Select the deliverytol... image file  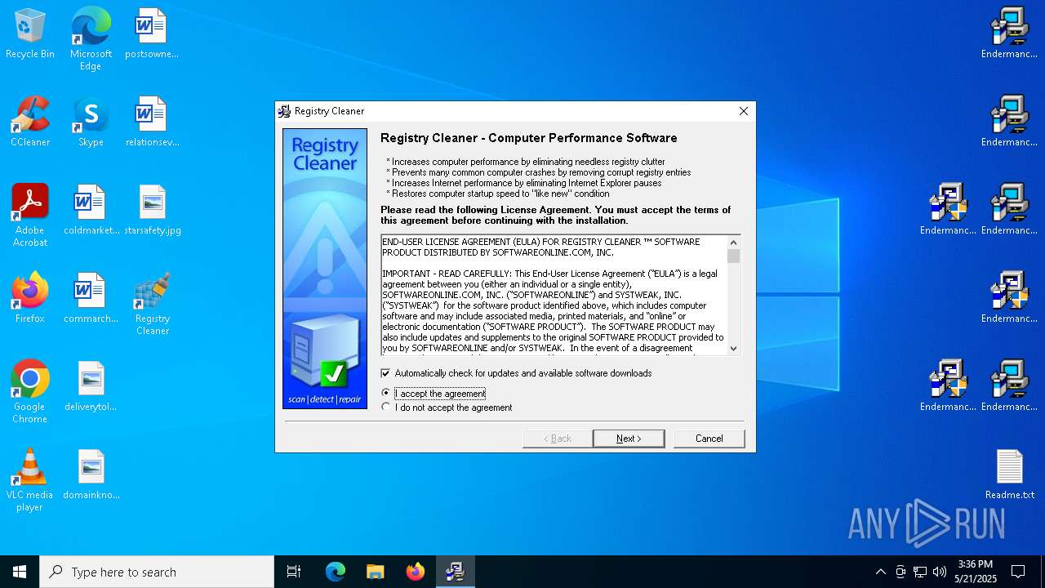[x=91, y=386]
